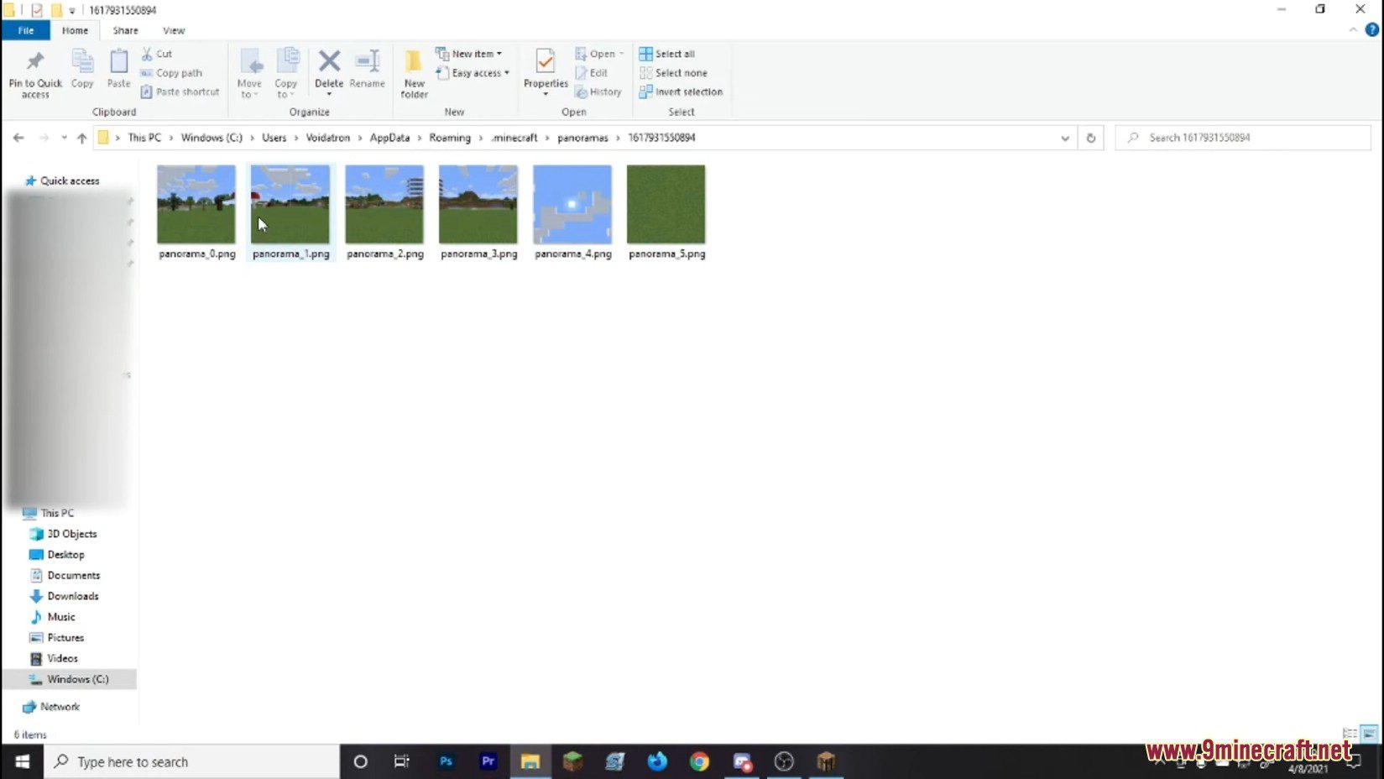Go up one folder level arrow
The width and height of the screenshot is (1384, 779).
click(81, 138)
